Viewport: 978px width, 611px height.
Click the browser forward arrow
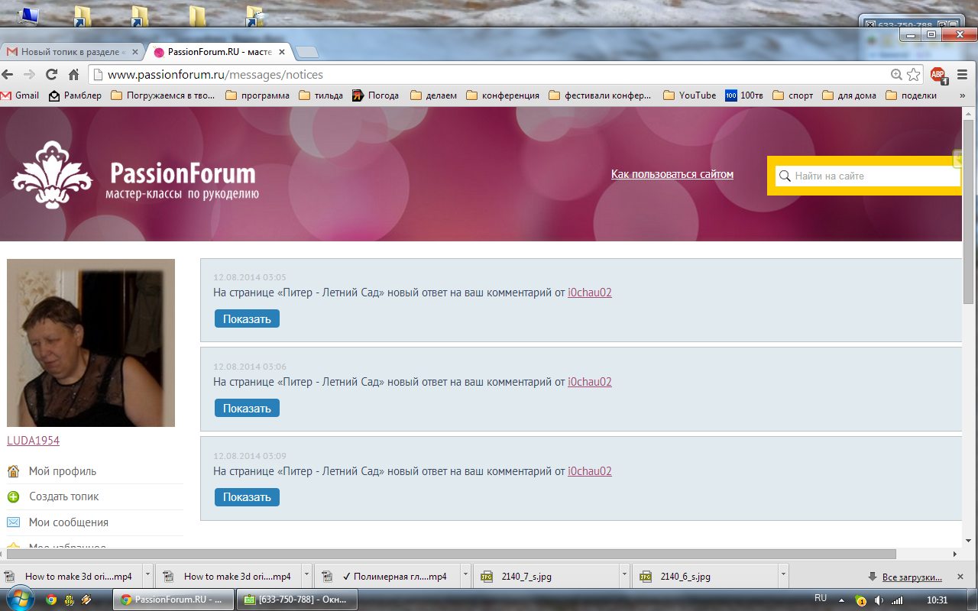(x=30, y=75)
